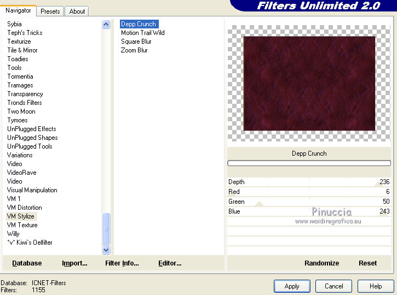Select the Two Moon category

21,111
